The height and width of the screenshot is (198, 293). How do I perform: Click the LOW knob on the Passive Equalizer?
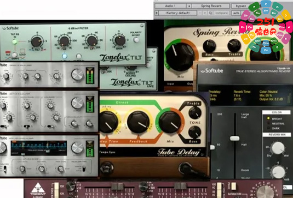(6, 76)
